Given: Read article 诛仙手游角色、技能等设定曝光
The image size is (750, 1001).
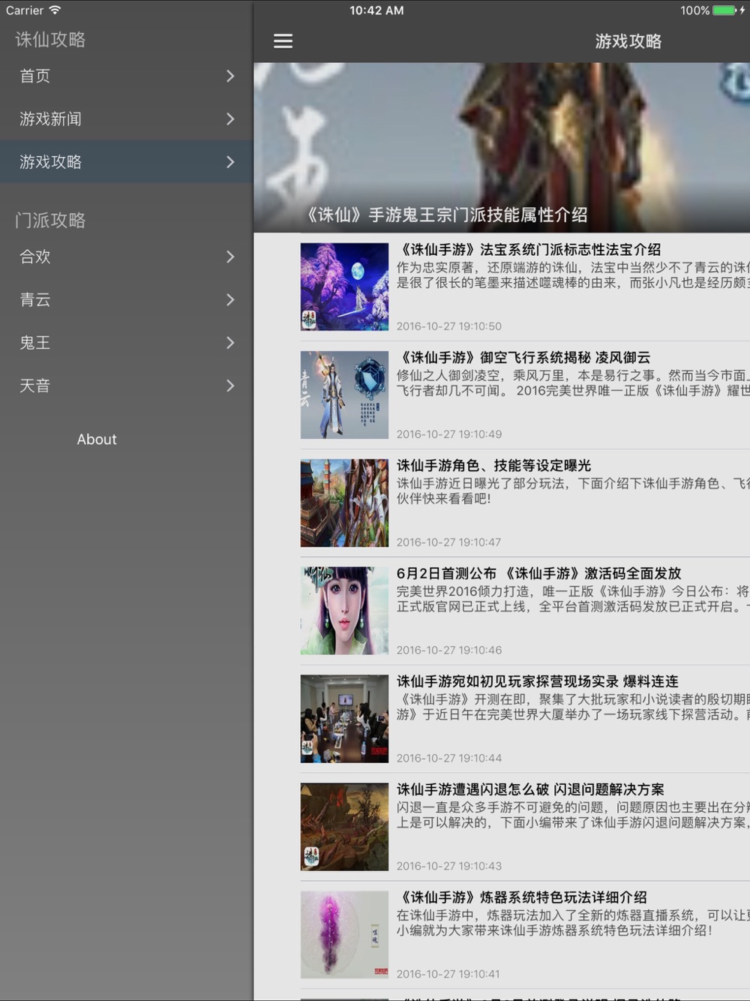Looking at the screenshot, I should [x=494, y=466].
